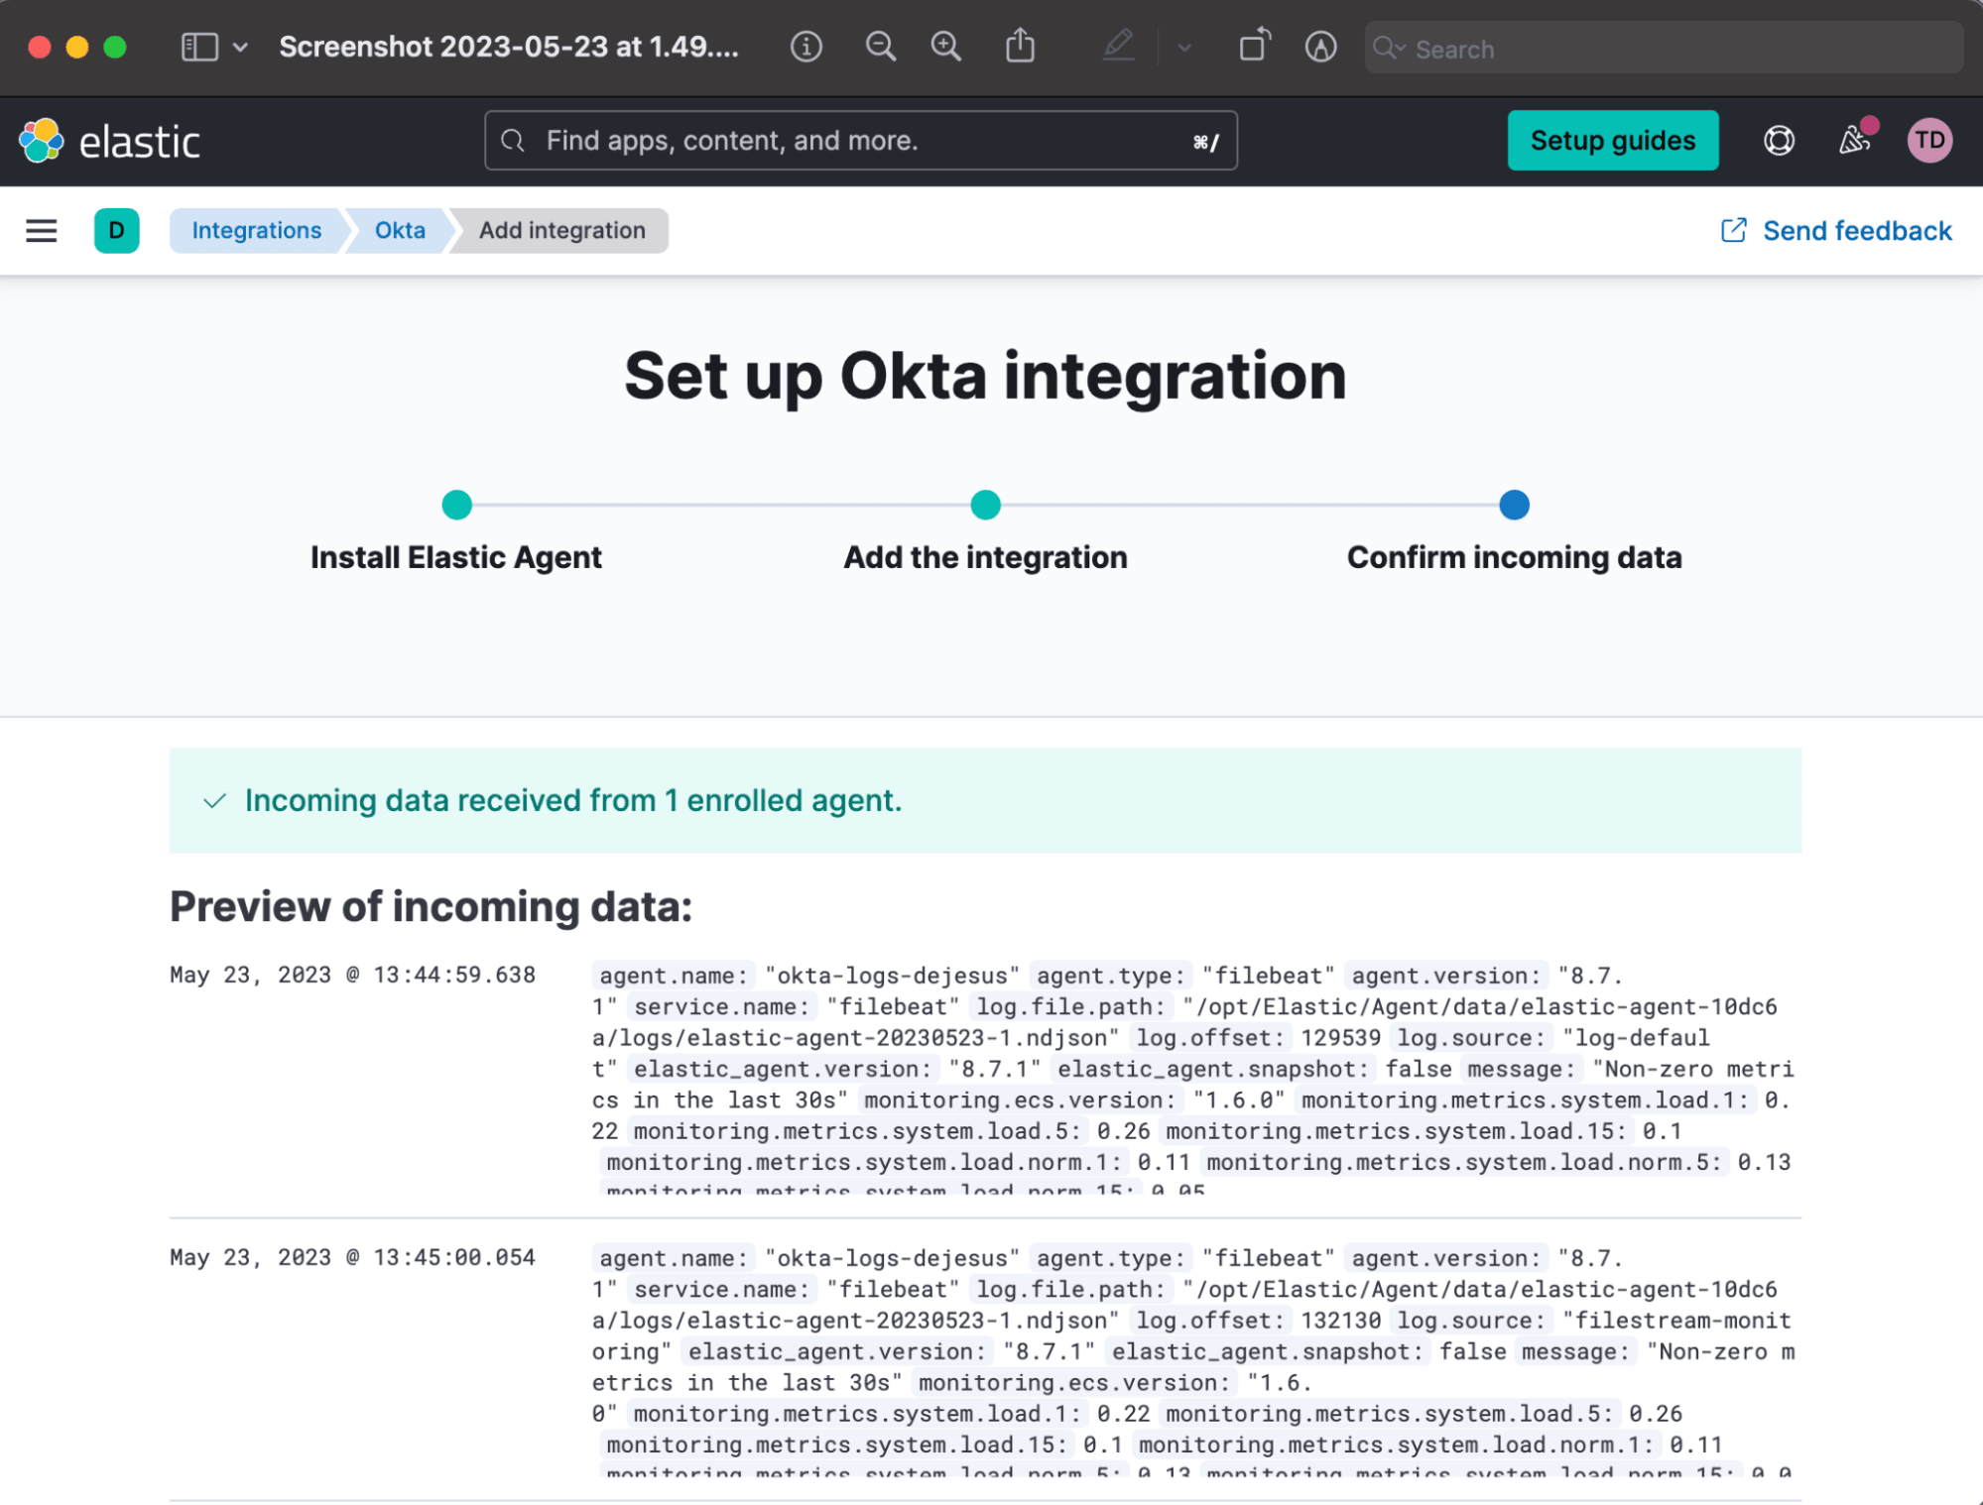Viewport: 1983px width, 1505px height.
Task: Activate the highlight pen tool
Action: pyautogui.click(x=1119, y=46)
